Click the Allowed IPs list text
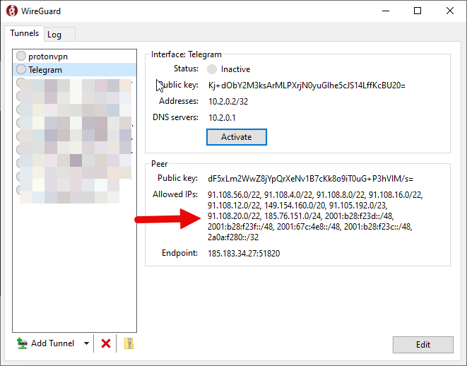This screenshot has width=467, height=366. click(315, 216)
